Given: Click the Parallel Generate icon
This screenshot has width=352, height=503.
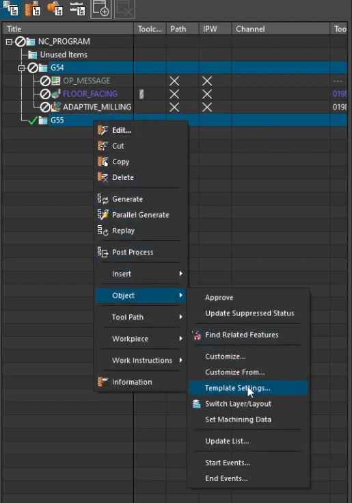Looking at the screenshot, I should tap(103, 215).
